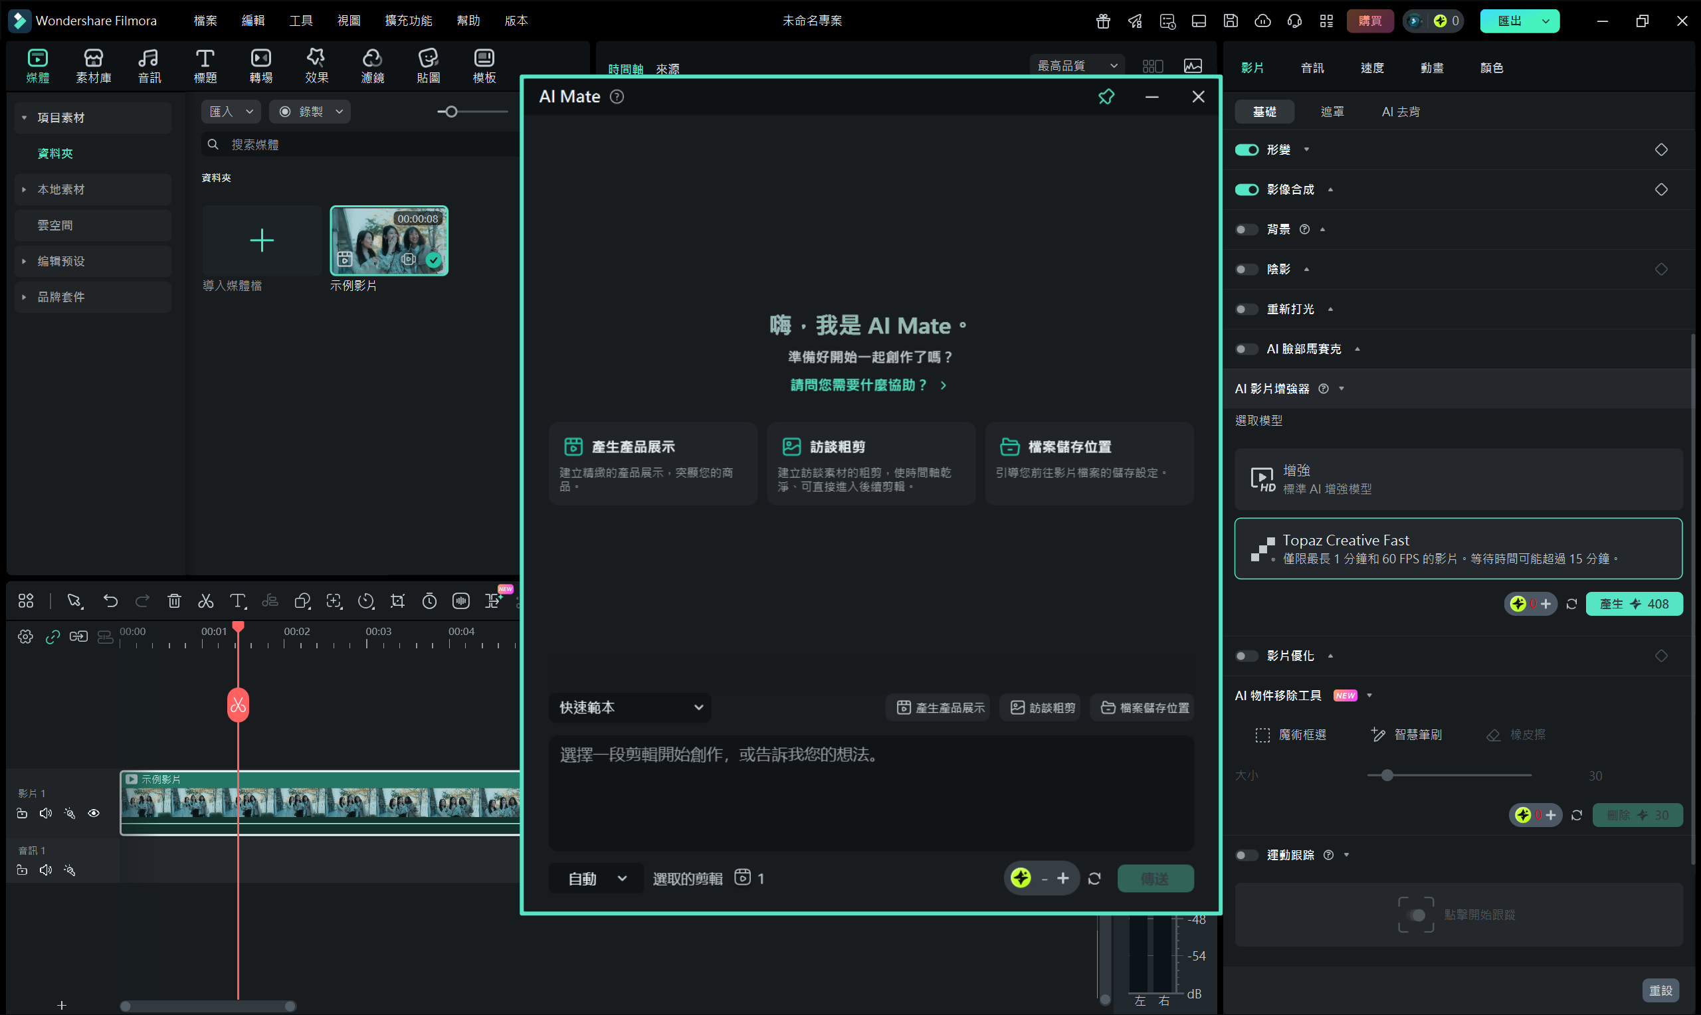Open the Transitions panel

(260, 65)
